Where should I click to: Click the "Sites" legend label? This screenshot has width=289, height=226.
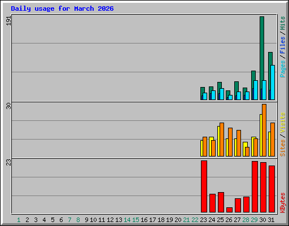pyautogui.click(x=282, y=148)
